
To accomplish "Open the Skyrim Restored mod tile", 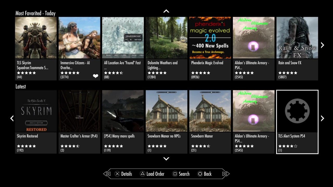I will (x=36, y=122).
